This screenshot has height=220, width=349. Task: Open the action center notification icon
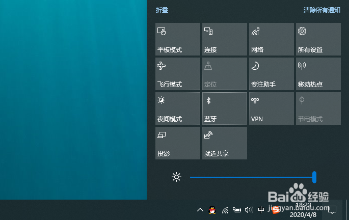(x=332, y=210)
